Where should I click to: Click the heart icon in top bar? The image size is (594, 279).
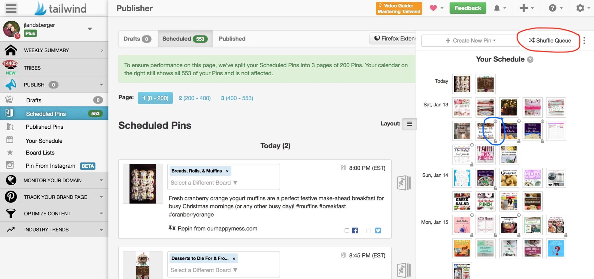tap(433, 8)
